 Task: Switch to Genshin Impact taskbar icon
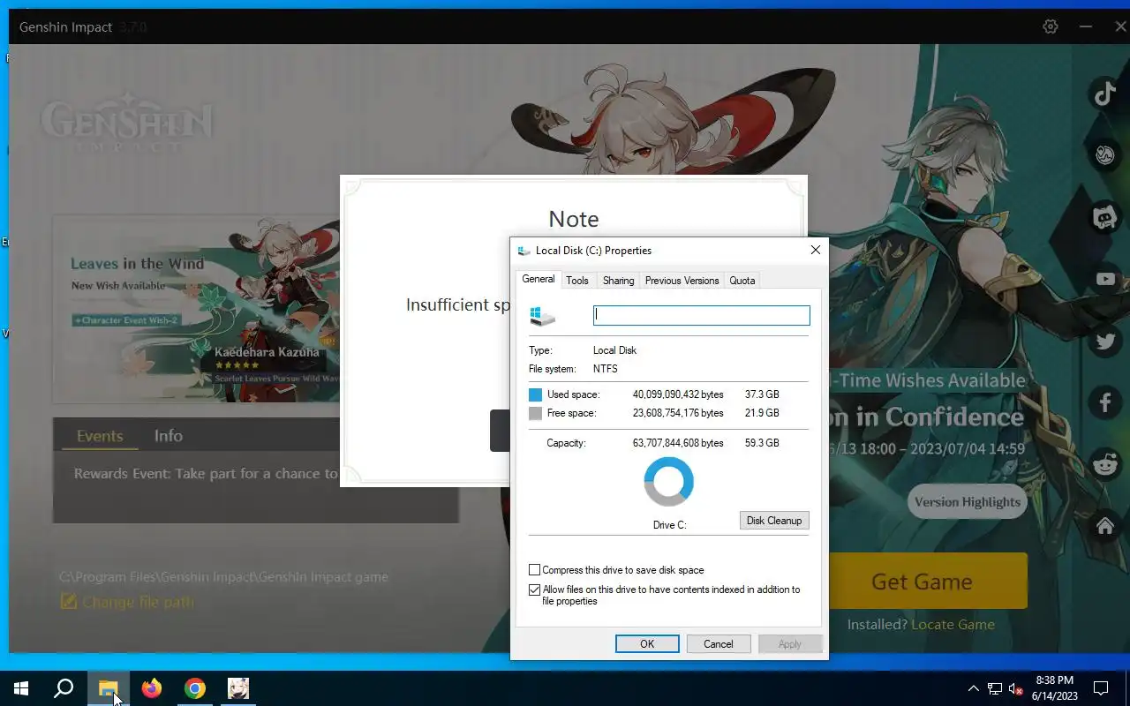tap(238, 688)
